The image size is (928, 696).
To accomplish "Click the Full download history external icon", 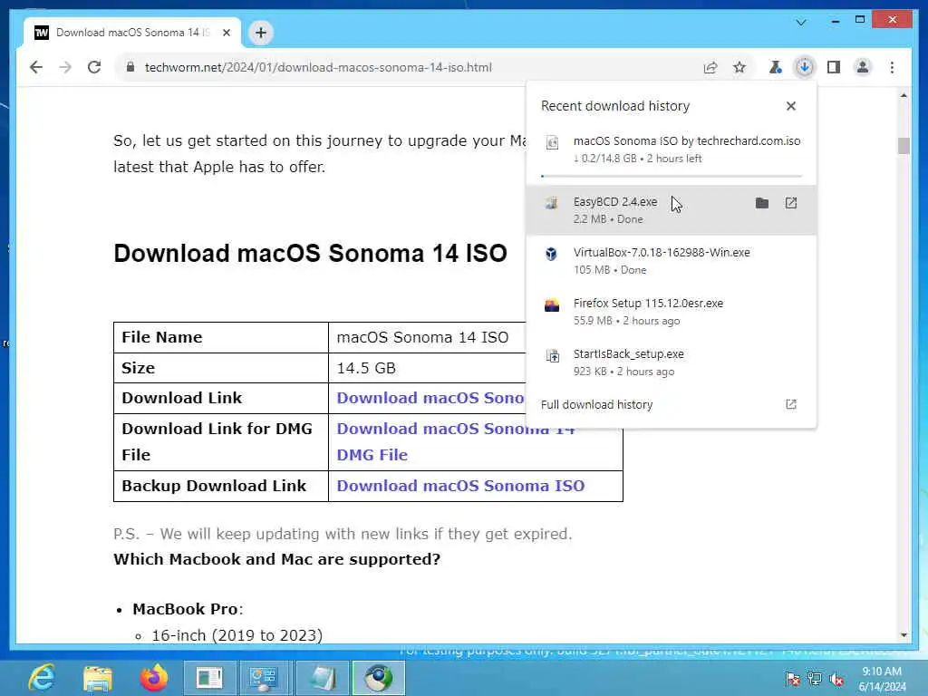I will [790, 404].
